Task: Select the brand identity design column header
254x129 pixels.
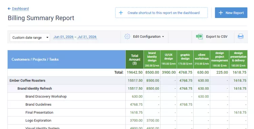Action: click(152, 59)
